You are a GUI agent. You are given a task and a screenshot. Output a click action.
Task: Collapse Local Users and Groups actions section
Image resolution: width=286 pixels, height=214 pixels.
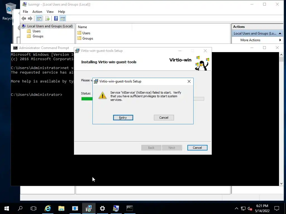280,33
